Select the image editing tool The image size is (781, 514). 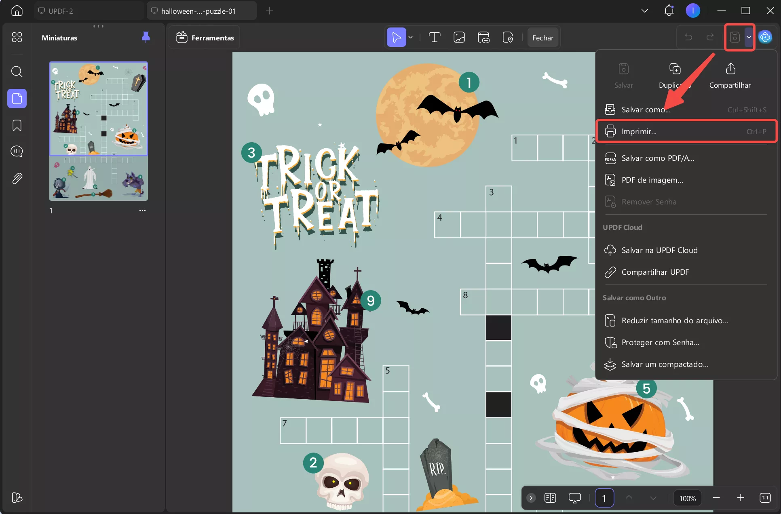(459, 38)
